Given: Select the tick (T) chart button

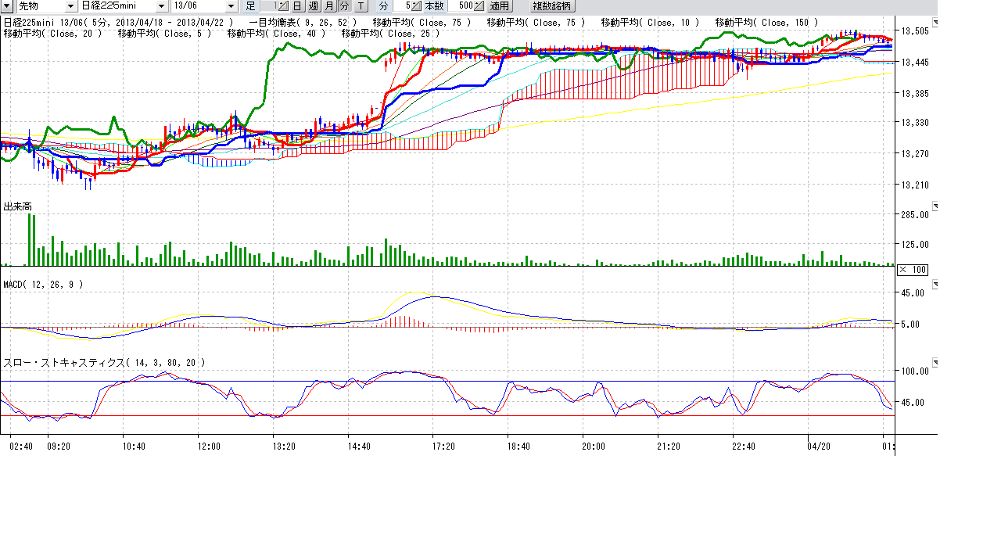Looking at the screenshot, I should [x=360, y=5].
